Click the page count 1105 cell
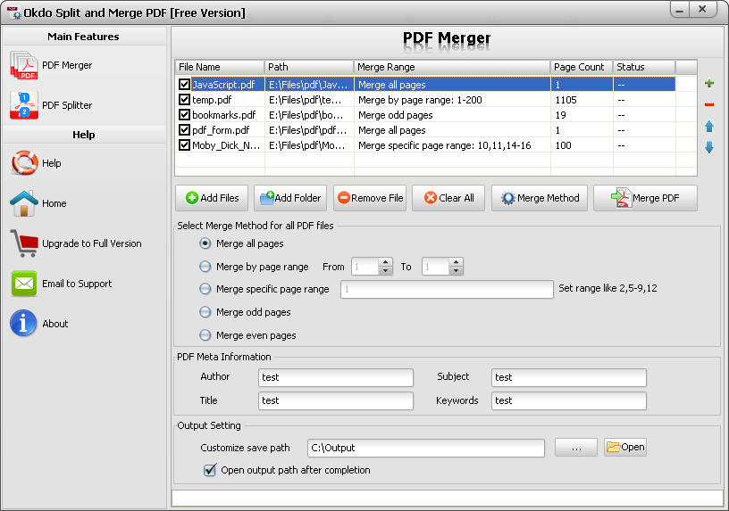This screenshot has width=729, height=511. point(582,100)
